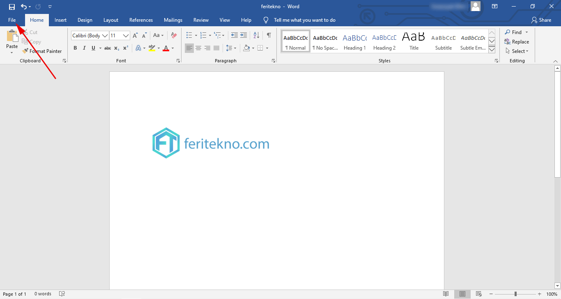Click Select in Editing group

(x=517, y=51)
